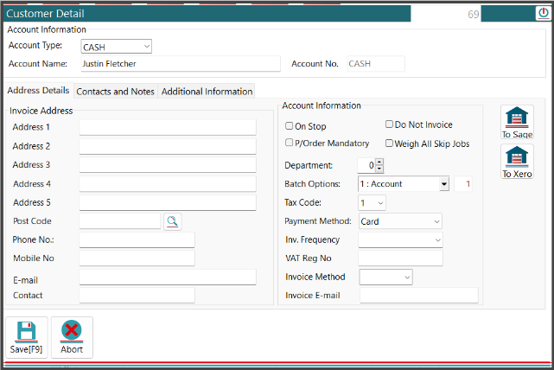The width and height of the screenshot is (554, 370).
Task: Click the Department number field
Action: coord(366,165)
